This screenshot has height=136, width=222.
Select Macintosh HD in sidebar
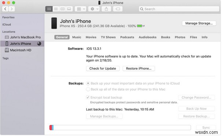pos(22,50)
